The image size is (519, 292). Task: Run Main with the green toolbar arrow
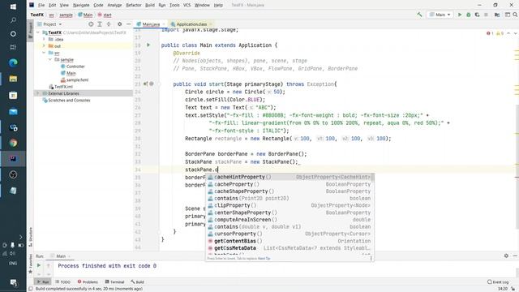tap(460, 15)
